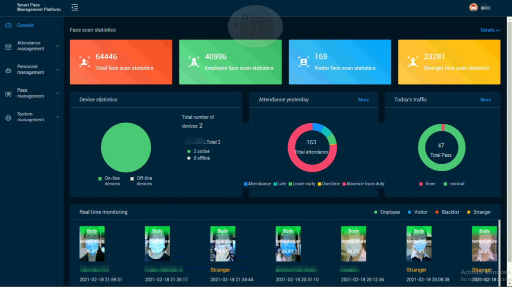Image resolution: width=512 pixels, height=287 pixels.
Task: Open the Console menu item
Action: [x=25, y=25]
